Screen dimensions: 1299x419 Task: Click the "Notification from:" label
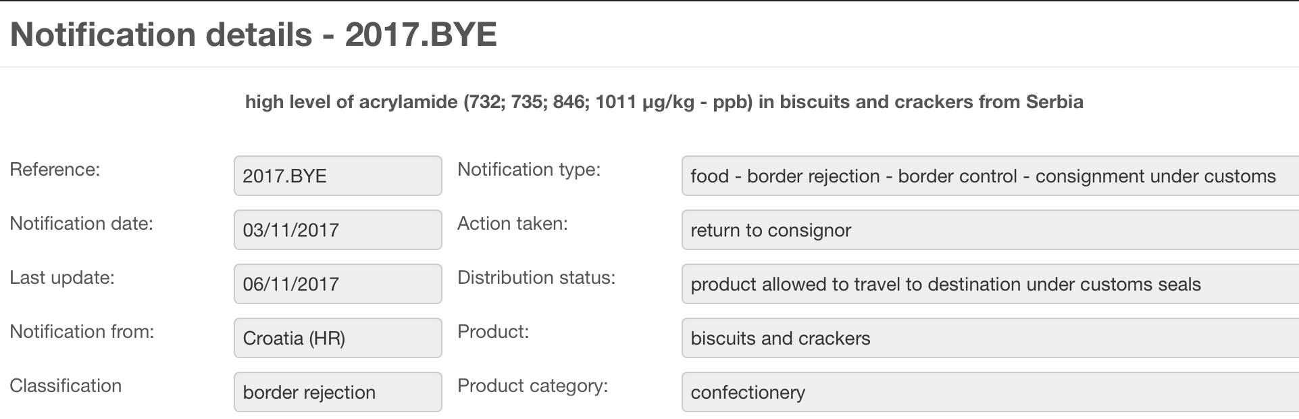82,332
